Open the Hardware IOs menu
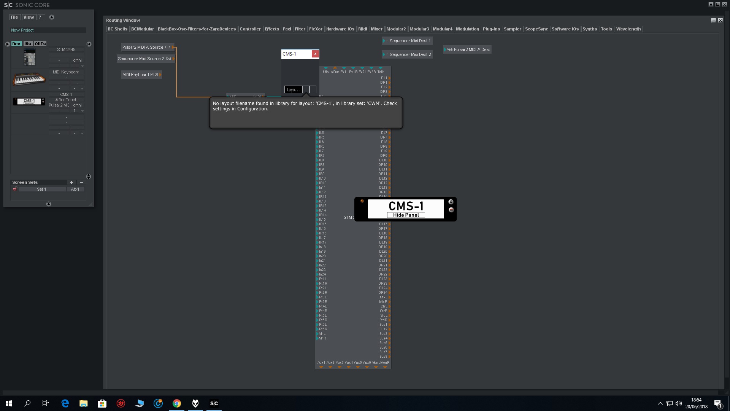730x411 pixels. coord(340,29)
